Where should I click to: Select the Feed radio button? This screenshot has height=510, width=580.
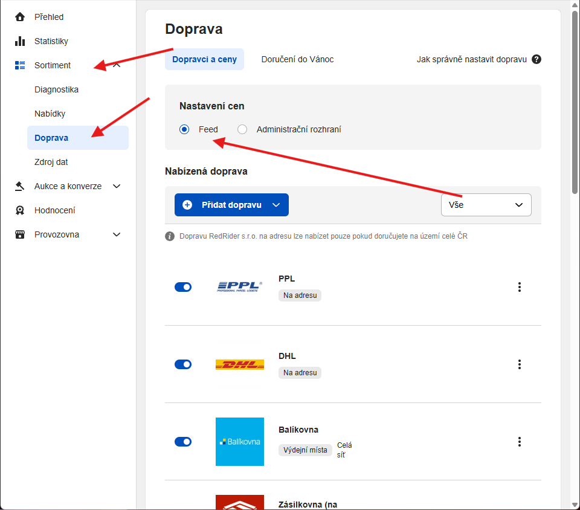click(x=184, y=129)
